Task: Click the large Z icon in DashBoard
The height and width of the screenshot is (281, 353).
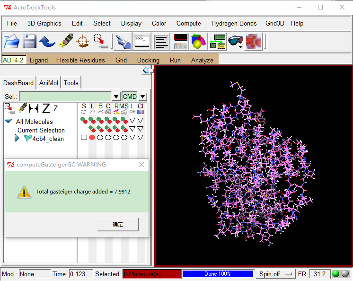Action: click(x=45, y=109)
